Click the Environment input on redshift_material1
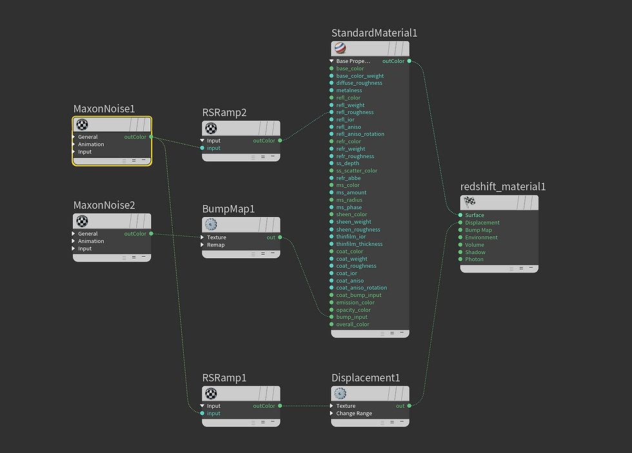 pos(460,237)
